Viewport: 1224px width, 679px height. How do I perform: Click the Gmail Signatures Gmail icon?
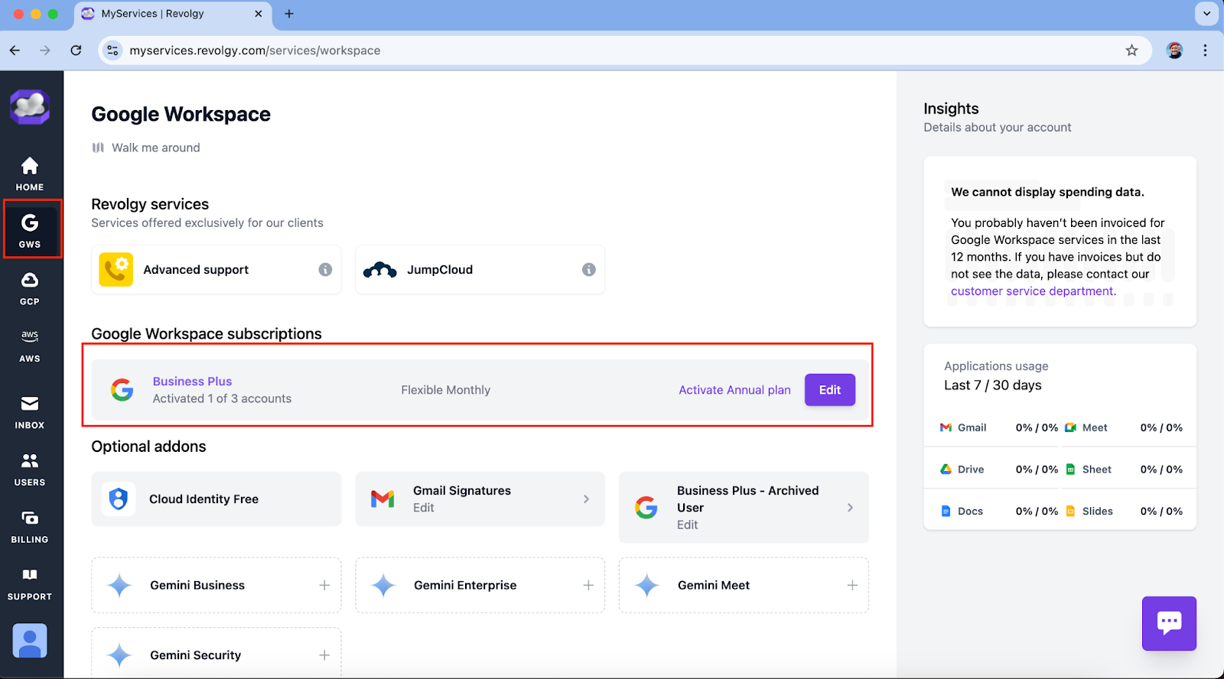[x=382, y=499]
